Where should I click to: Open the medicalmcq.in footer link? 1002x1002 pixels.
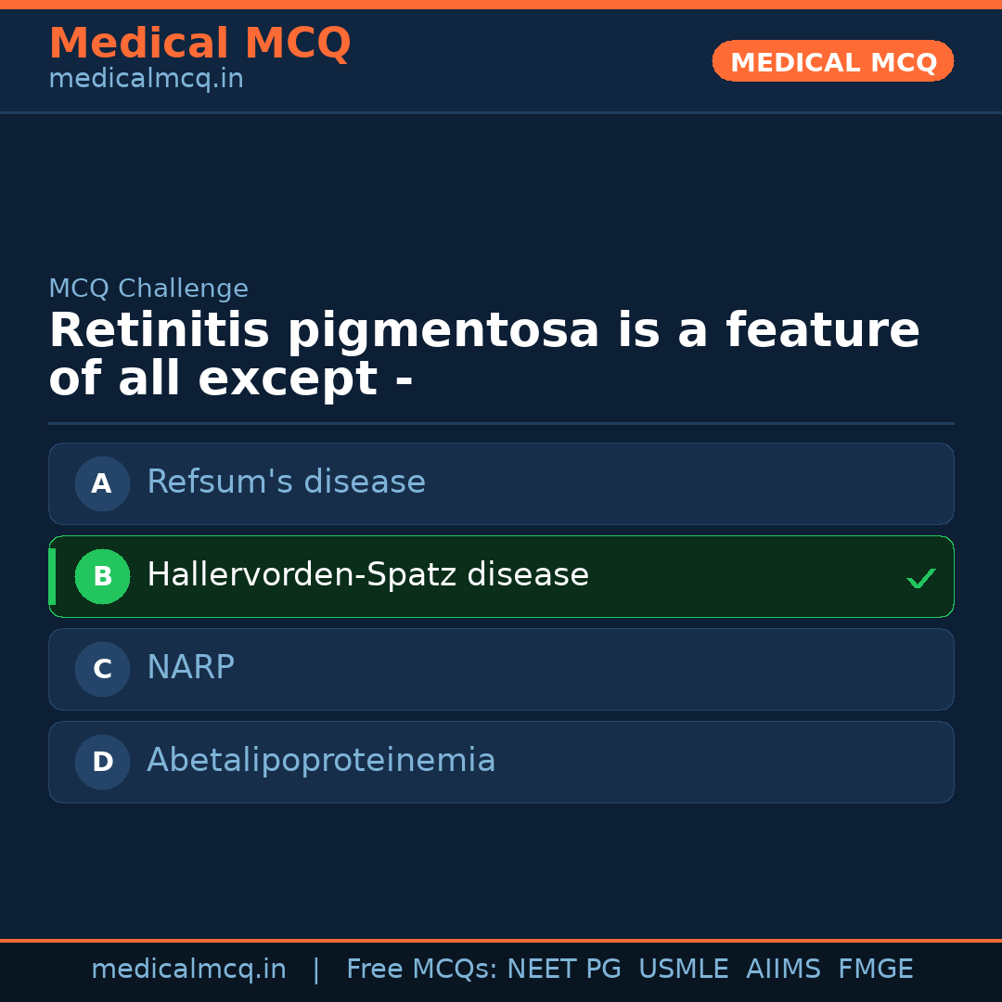pyautogui.click(x=188, y=970)
